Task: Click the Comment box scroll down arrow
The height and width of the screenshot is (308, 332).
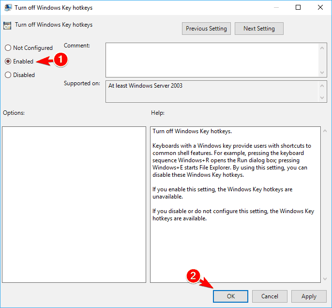Action: (323, 72)
